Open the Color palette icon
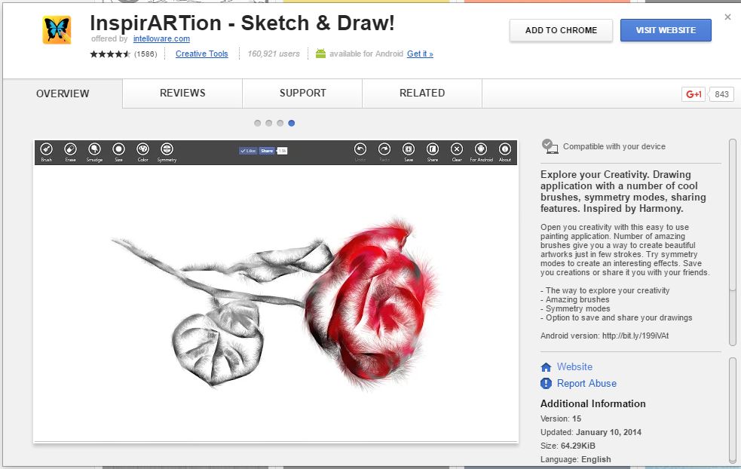Viewport: 741px width, 469px height. pyautogui.click(x=142, y=149)
